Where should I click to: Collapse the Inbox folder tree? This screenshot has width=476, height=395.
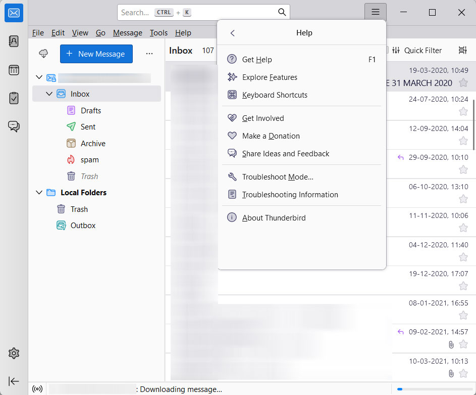pos(49,94)
